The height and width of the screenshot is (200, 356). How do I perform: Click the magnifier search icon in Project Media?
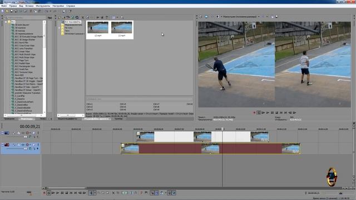(122, 17)
